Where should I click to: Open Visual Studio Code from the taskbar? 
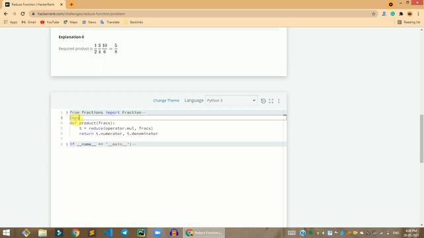coord(109,233)
